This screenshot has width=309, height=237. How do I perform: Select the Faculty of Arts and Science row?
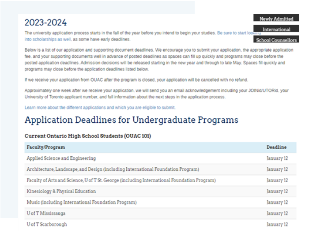[x=160, y=181]
